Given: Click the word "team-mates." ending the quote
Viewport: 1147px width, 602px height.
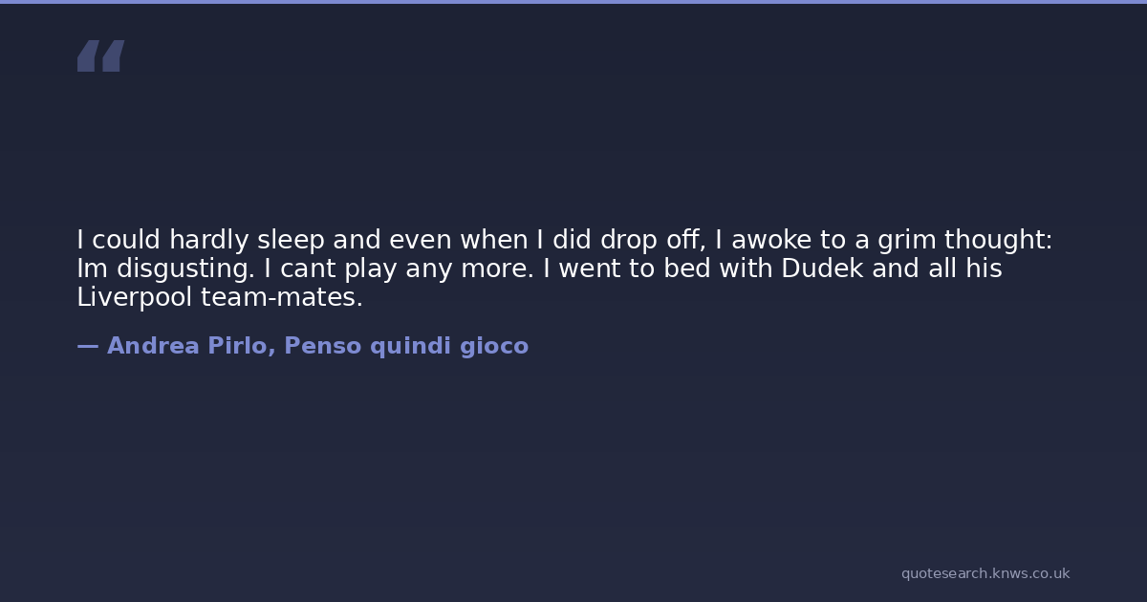Looking at the screenshot, I should point(282,297).
